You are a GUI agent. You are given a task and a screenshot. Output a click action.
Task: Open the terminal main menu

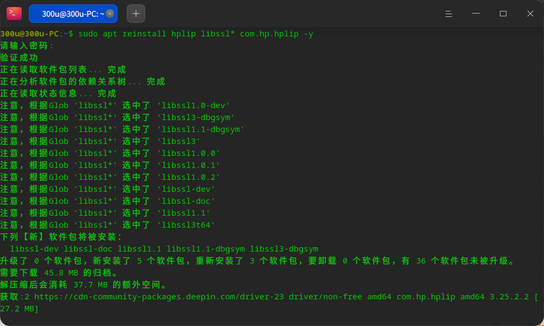click(449, 14)
